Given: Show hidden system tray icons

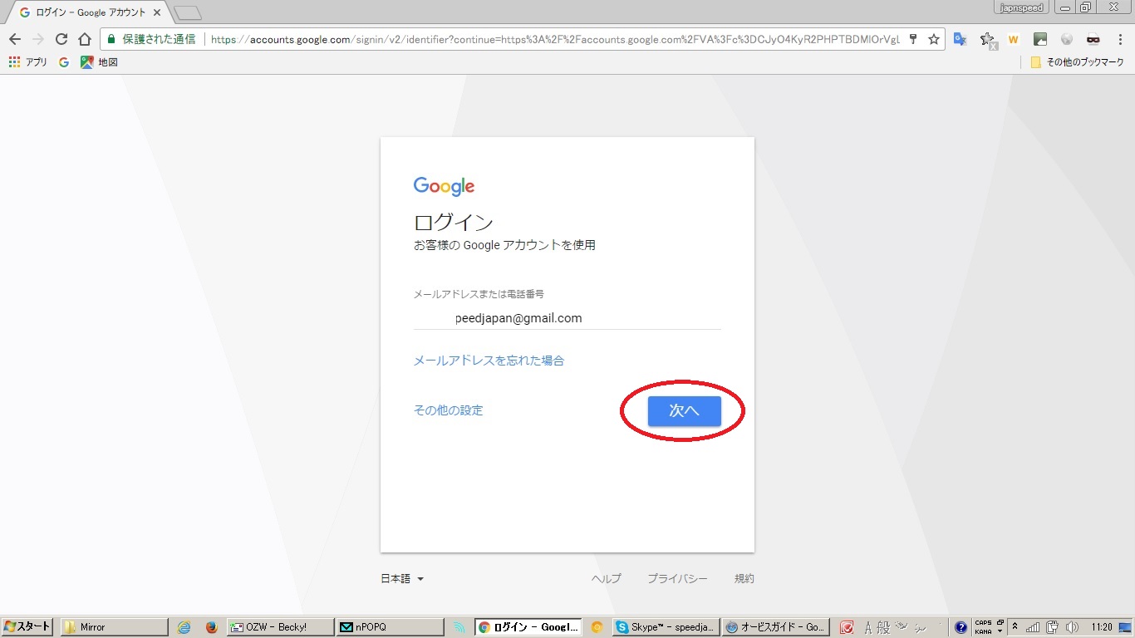Looking at the screenshot, I should tap(1016, 627).
